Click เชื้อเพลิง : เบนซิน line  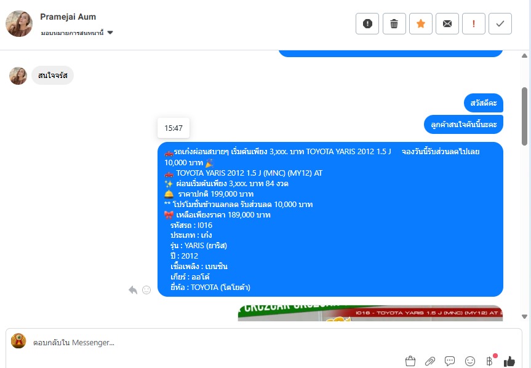click(x=199, y=267)
